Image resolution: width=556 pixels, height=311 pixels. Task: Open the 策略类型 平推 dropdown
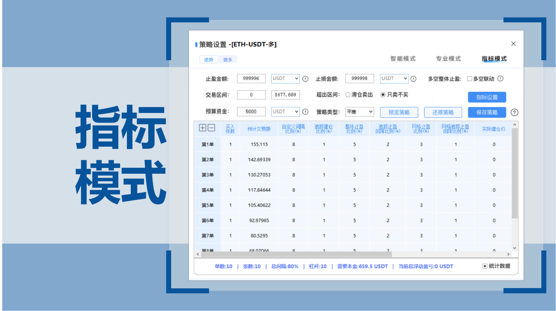pyautogui.click(x=359, y=112)
